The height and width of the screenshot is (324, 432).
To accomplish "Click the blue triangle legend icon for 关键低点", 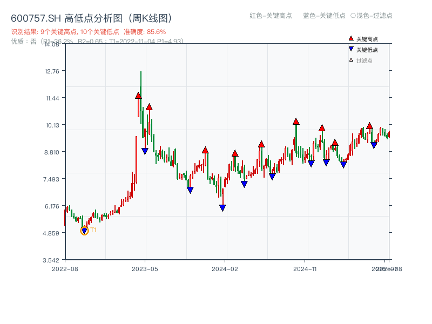I will 351,49.
